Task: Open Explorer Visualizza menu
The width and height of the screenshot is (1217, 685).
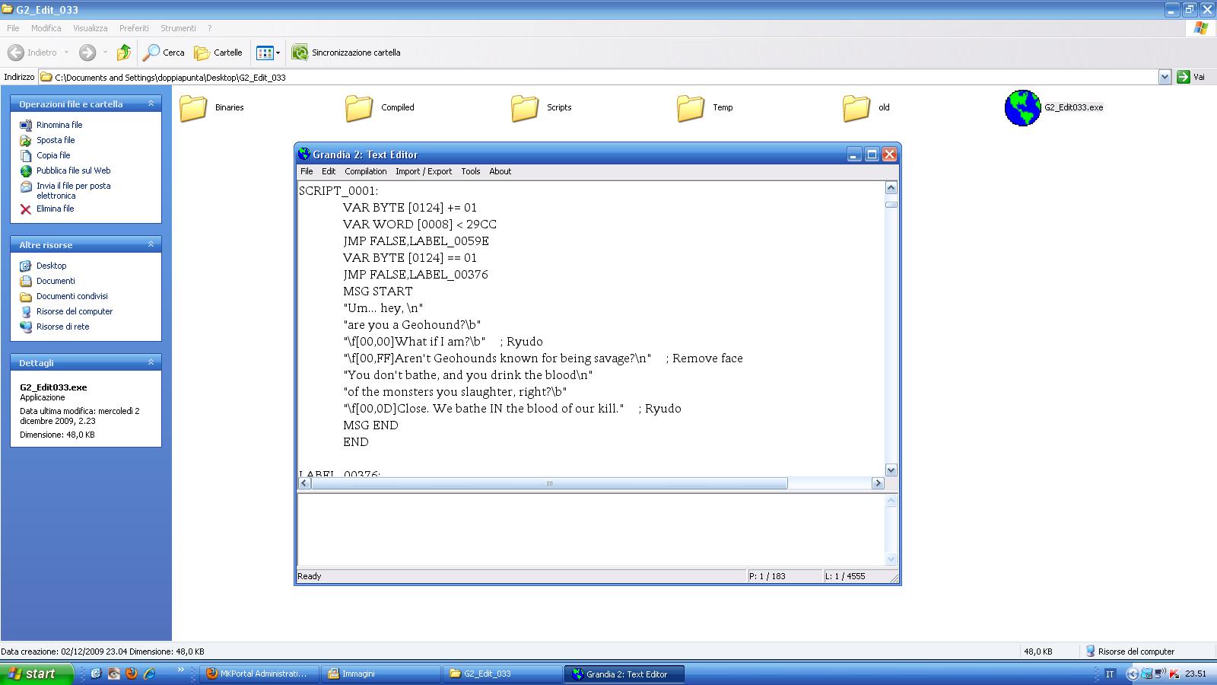Action: (x=90, y=28)
